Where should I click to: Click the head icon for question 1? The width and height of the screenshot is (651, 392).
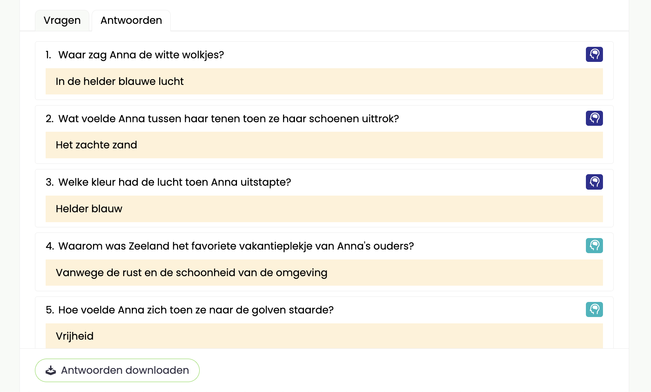point(594,54)
